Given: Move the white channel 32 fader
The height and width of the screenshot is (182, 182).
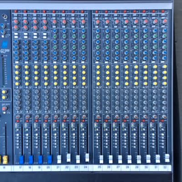Looking at the screenshot, I should (167, 158).
